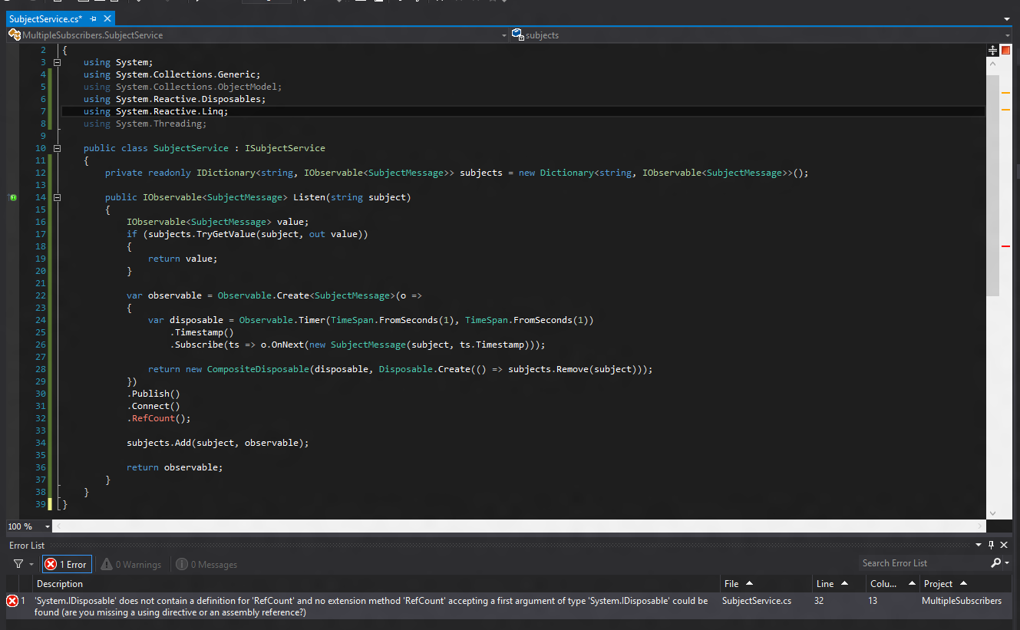Select the SubjectService.cs document tab
This screenshot has height=630, width=1020.
[45, 18]
